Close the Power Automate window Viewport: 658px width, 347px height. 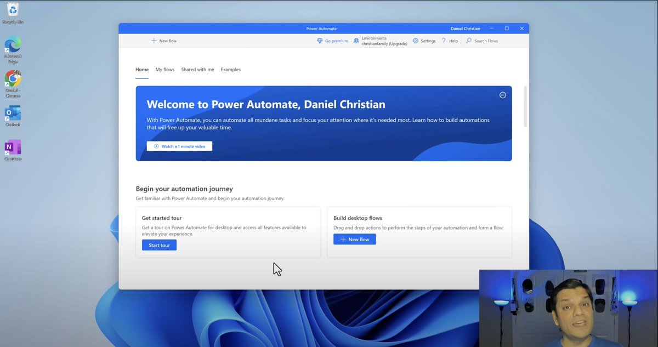[x=522, y=29]
